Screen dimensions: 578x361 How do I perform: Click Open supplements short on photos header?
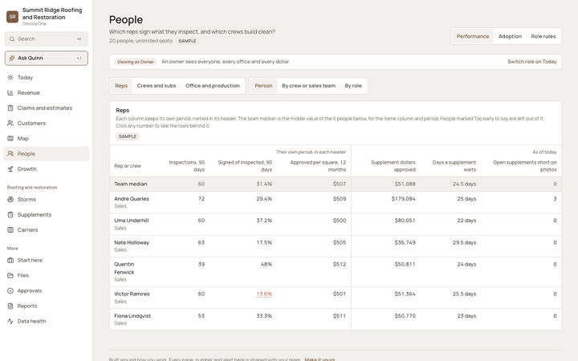point(524,166)
